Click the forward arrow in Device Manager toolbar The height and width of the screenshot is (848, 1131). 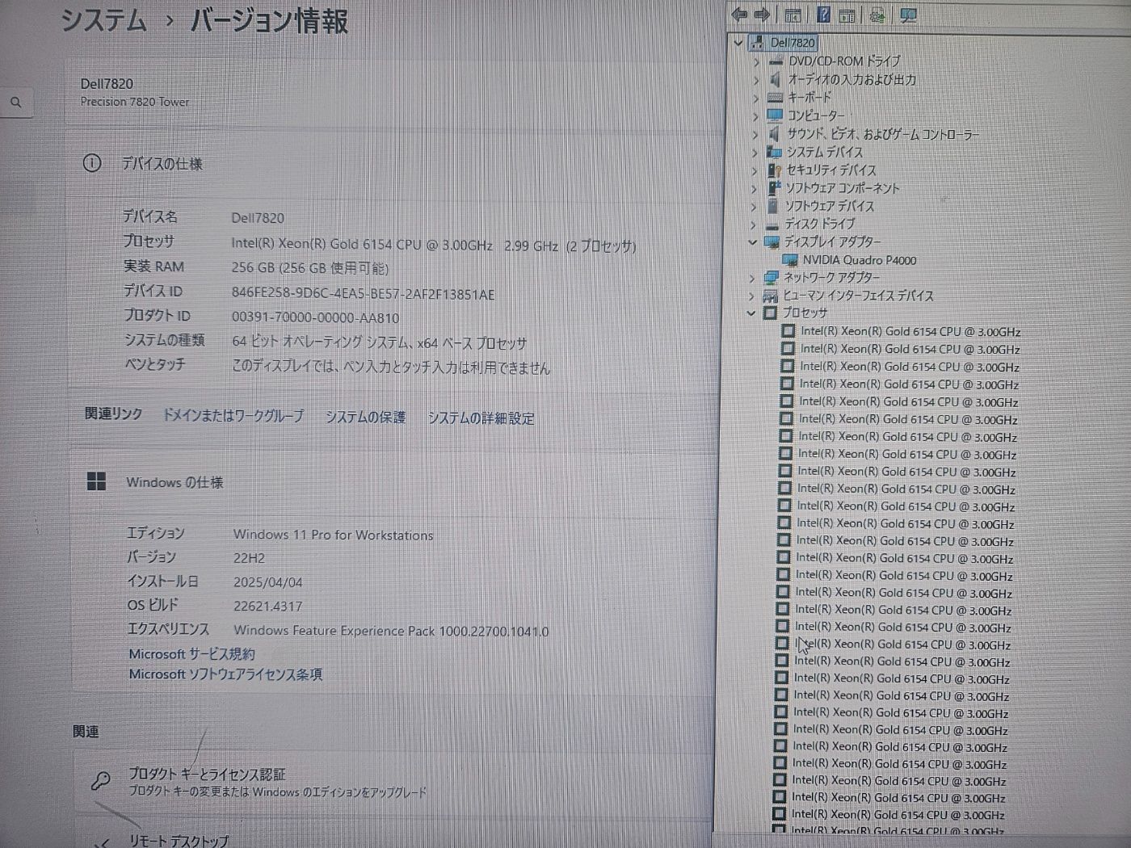click(762, 15)
